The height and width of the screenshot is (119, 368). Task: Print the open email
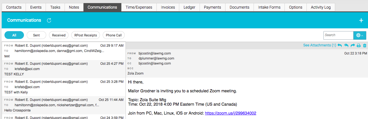click(x=359, y=45)
